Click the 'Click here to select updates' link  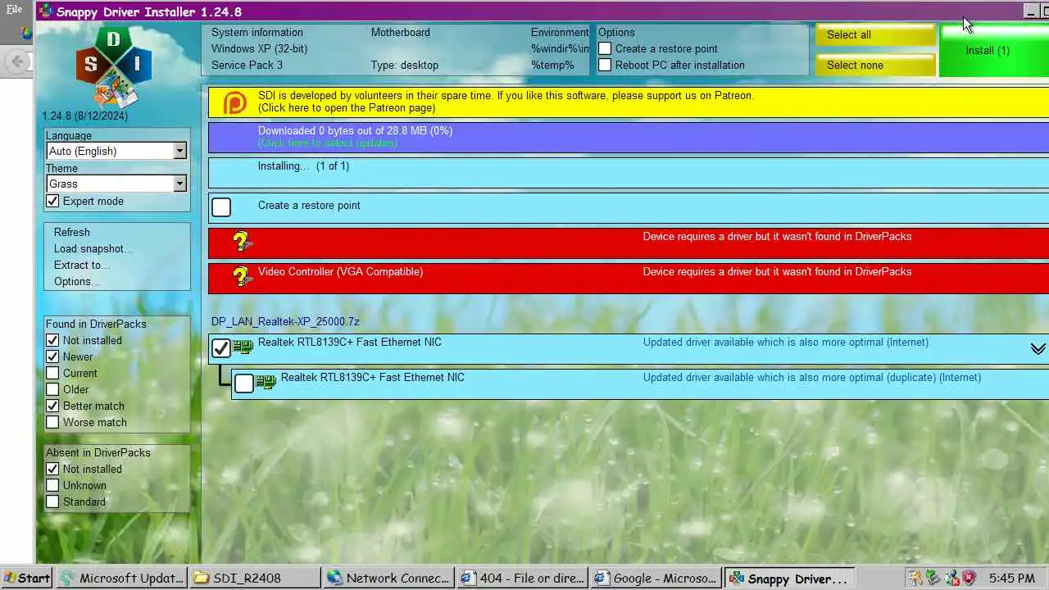[328, 143]
